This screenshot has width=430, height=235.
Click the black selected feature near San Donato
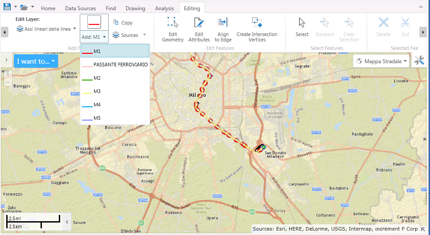(x=259, y=149)
